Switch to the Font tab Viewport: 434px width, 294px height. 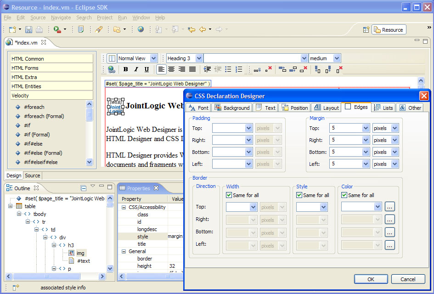point(198,107)
